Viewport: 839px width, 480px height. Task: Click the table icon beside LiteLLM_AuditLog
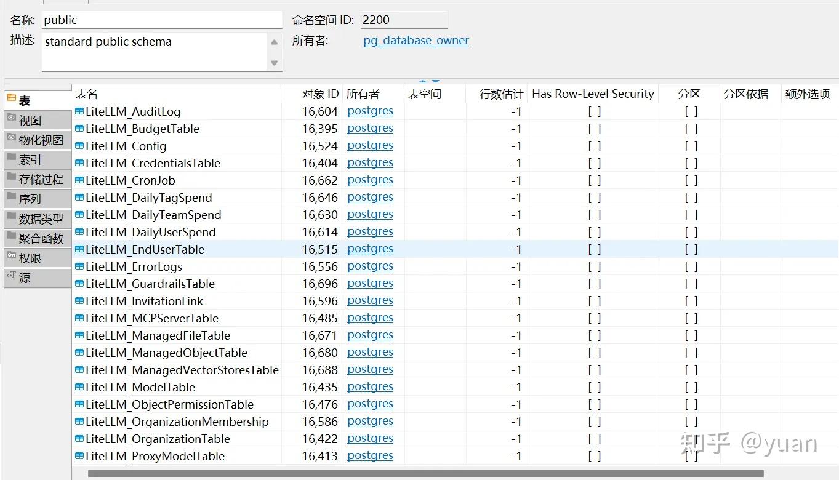(x=79, y=111)
